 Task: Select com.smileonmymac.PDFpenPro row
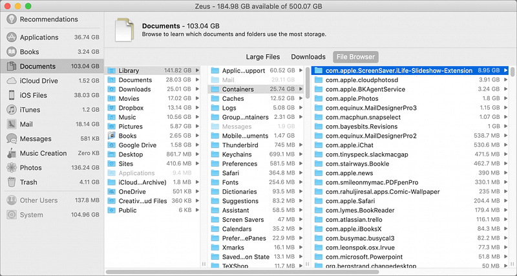click(411, 182)
